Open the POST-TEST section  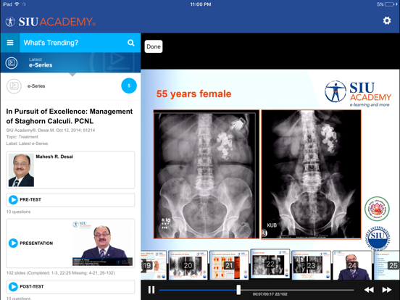point(70,286)
